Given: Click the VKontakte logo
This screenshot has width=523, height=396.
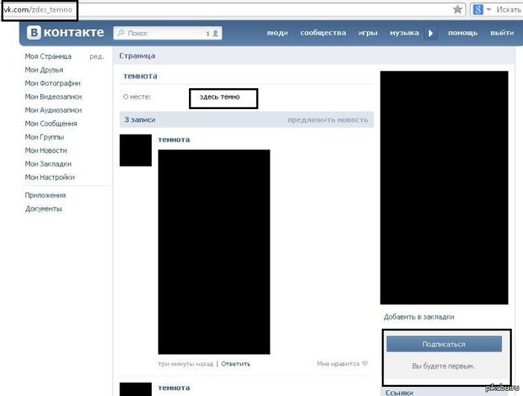Looking at the screenshot, I should (66, 33).
